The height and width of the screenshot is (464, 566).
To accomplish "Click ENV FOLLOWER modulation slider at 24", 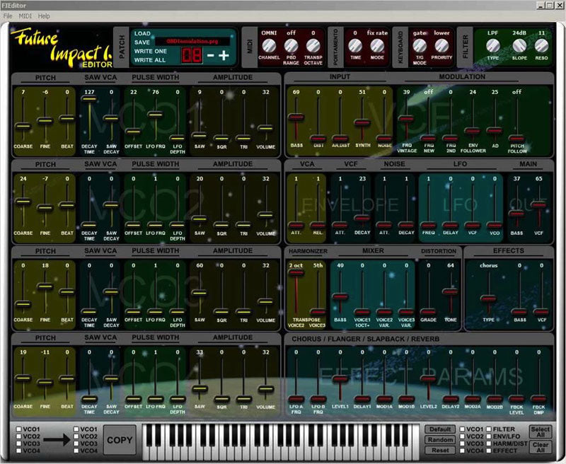I will (x=473, y=130).
